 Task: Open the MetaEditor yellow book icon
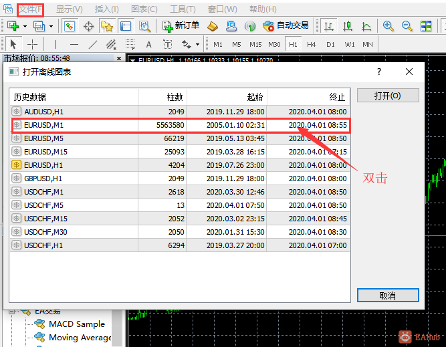coord(213,27)
